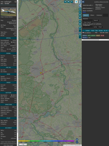Viewport: 109px width, 146px height.
Task: Switch to the Filters tab
Action: [x=92, y=15]
